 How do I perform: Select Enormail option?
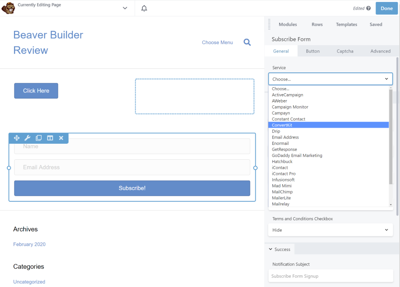coord(328,143)
